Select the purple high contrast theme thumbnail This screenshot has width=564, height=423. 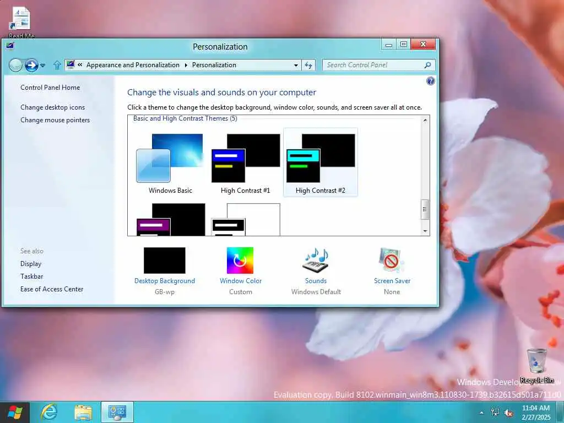[171, 219]
